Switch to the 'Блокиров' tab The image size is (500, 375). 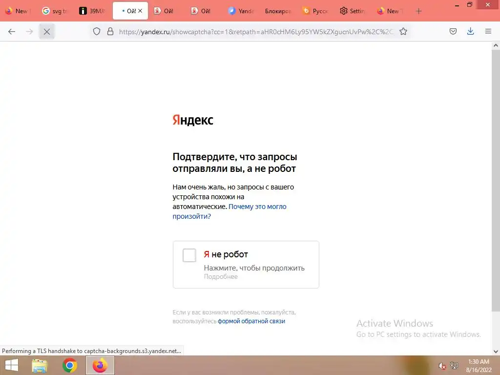point(279,11)
